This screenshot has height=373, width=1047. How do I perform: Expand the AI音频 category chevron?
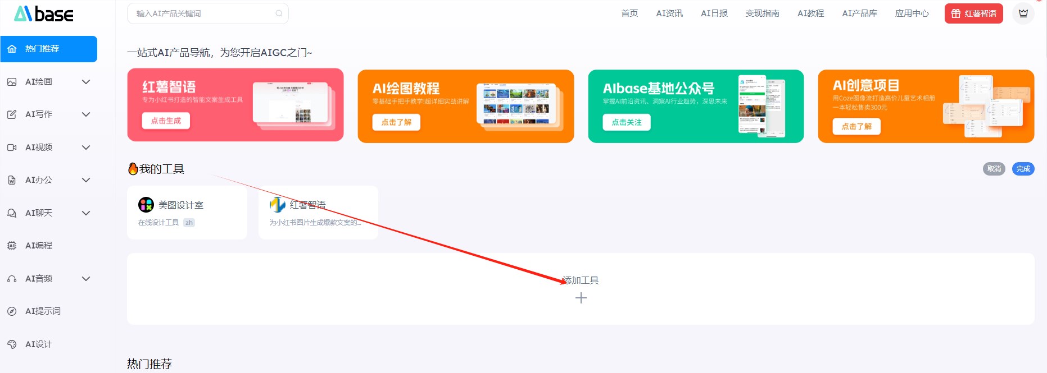[86, 279]
